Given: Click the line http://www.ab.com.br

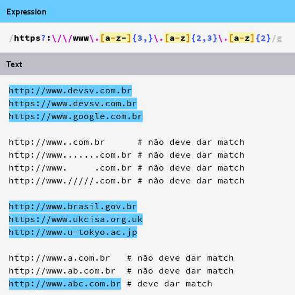Looking at the screenshot, I should pos(62,271).
